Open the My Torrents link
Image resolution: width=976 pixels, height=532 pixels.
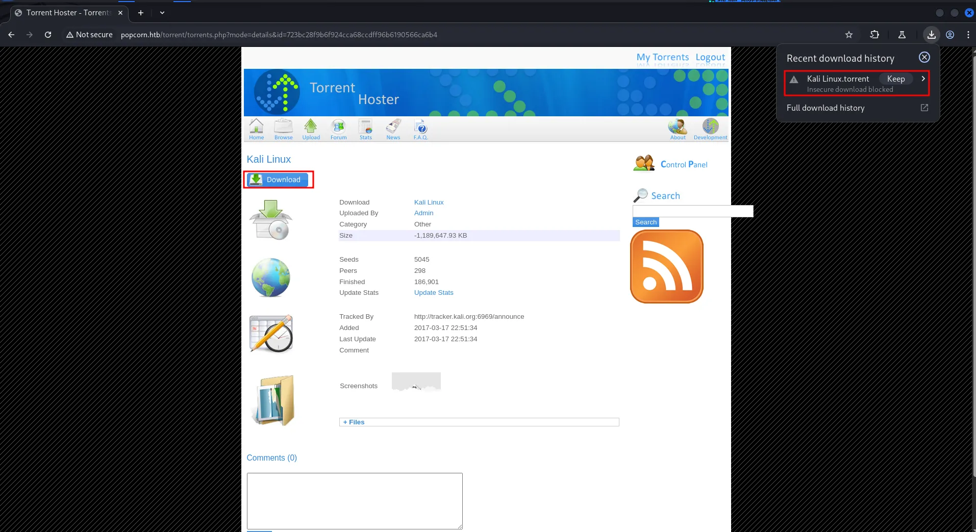[x=663, y=57]
